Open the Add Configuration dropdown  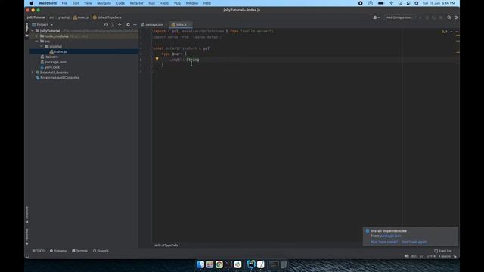click(x=400, y=17)
